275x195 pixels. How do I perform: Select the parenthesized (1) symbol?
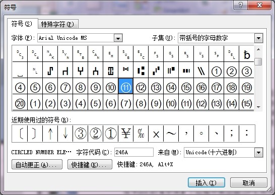pyautogui.click(x=35, y=104)
